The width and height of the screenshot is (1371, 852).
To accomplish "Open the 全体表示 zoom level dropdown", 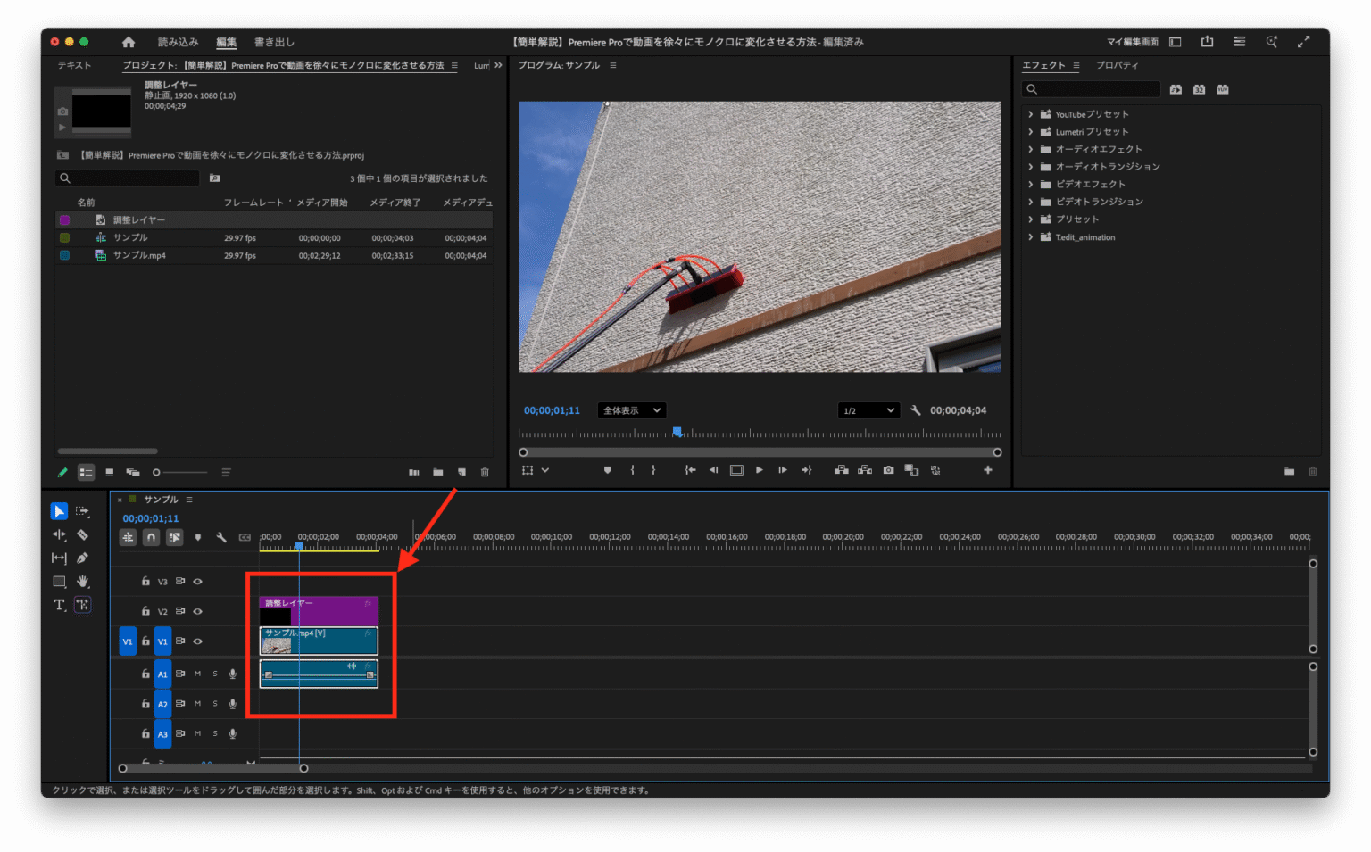I will pos(631,409).
